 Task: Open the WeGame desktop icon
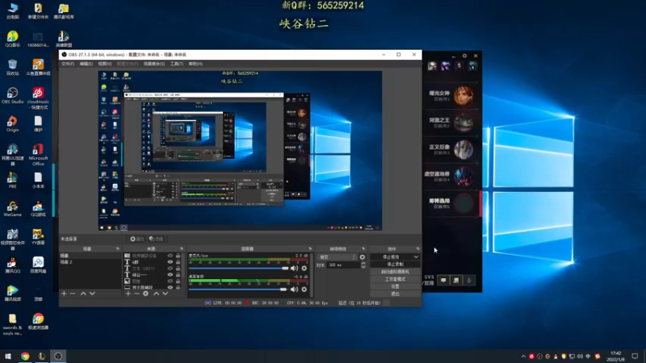click(x=13, y=207)
